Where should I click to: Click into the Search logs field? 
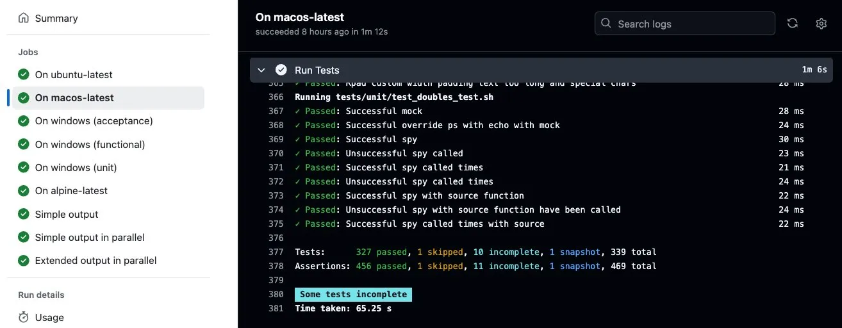685,24
